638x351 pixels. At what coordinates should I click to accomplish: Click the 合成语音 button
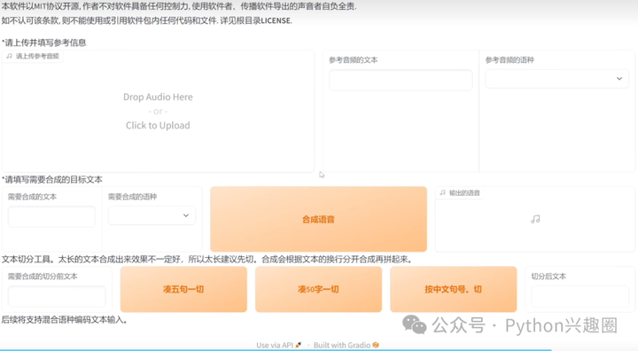tap(319, 219)
